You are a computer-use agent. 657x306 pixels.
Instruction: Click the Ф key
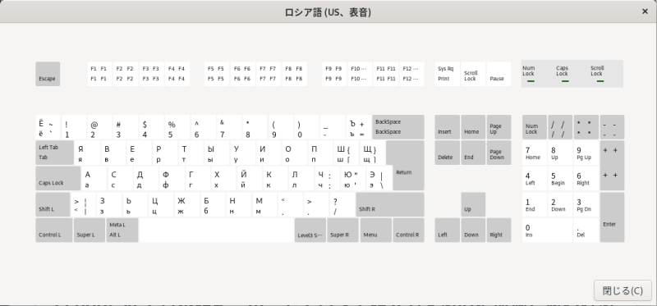pyautogui.click(x=172, y=178)
